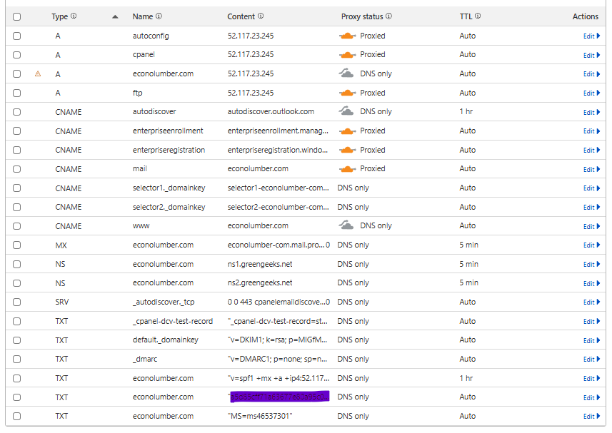
Task: Click orange cloud for enterpriseenrollment record
Action: click(347, 131)
